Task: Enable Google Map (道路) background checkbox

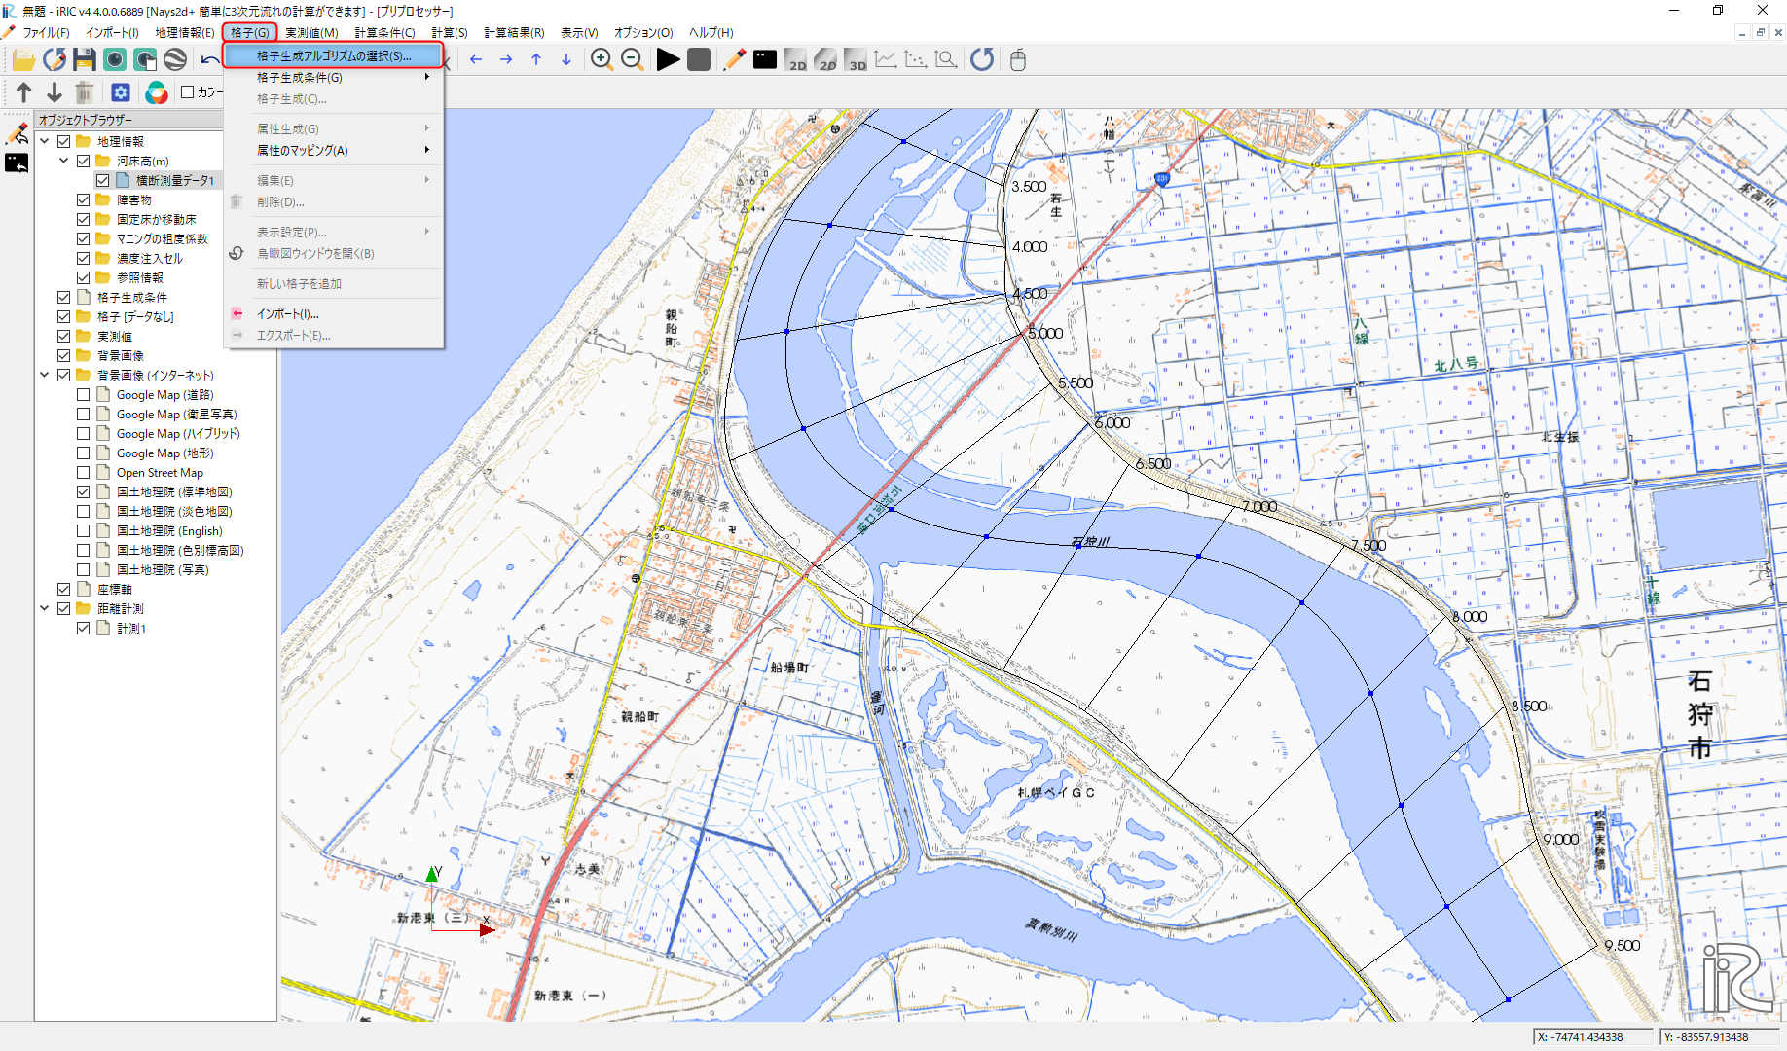Action: pyautogui.click(x=84, y=394)
